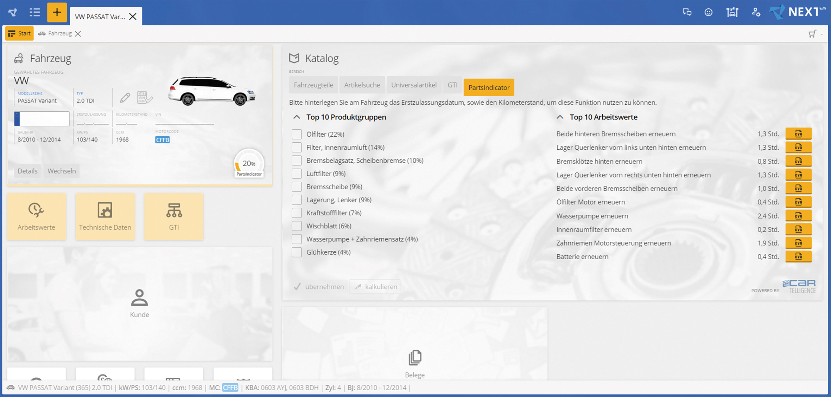Click the kalkulieren button
The width and height of the screenshot is (831, 397).
tap(375, 287)
